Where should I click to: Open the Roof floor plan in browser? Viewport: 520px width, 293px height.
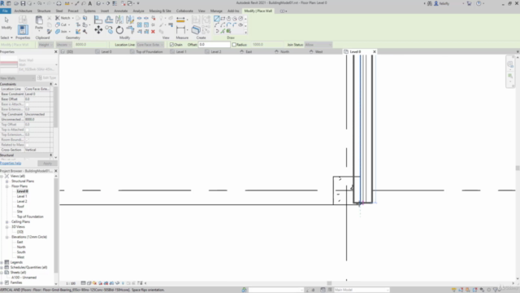tap(20, 207)
